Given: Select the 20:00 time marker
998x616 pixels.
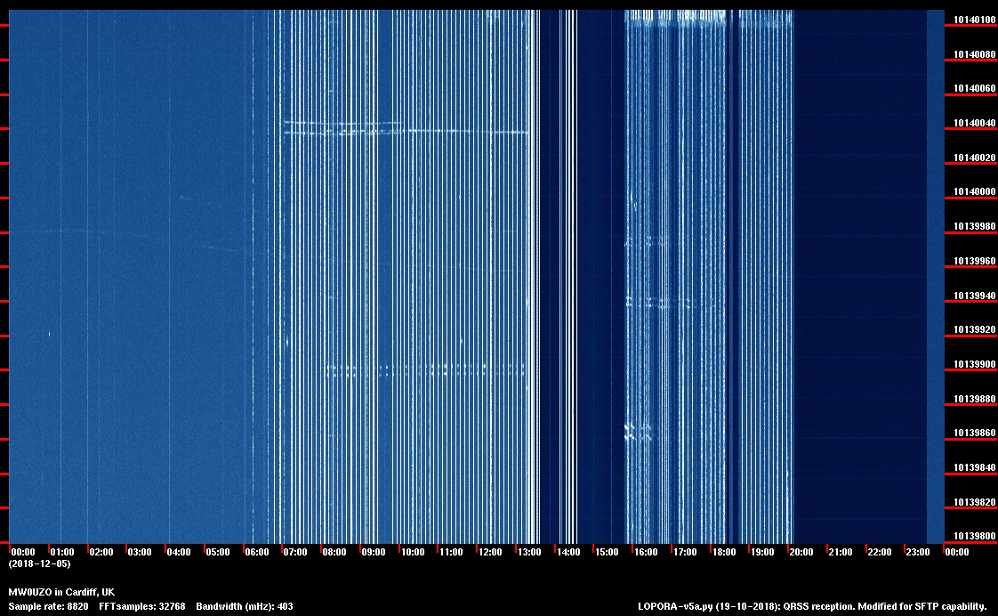Looking at the screenshot, I should [801, 552].
